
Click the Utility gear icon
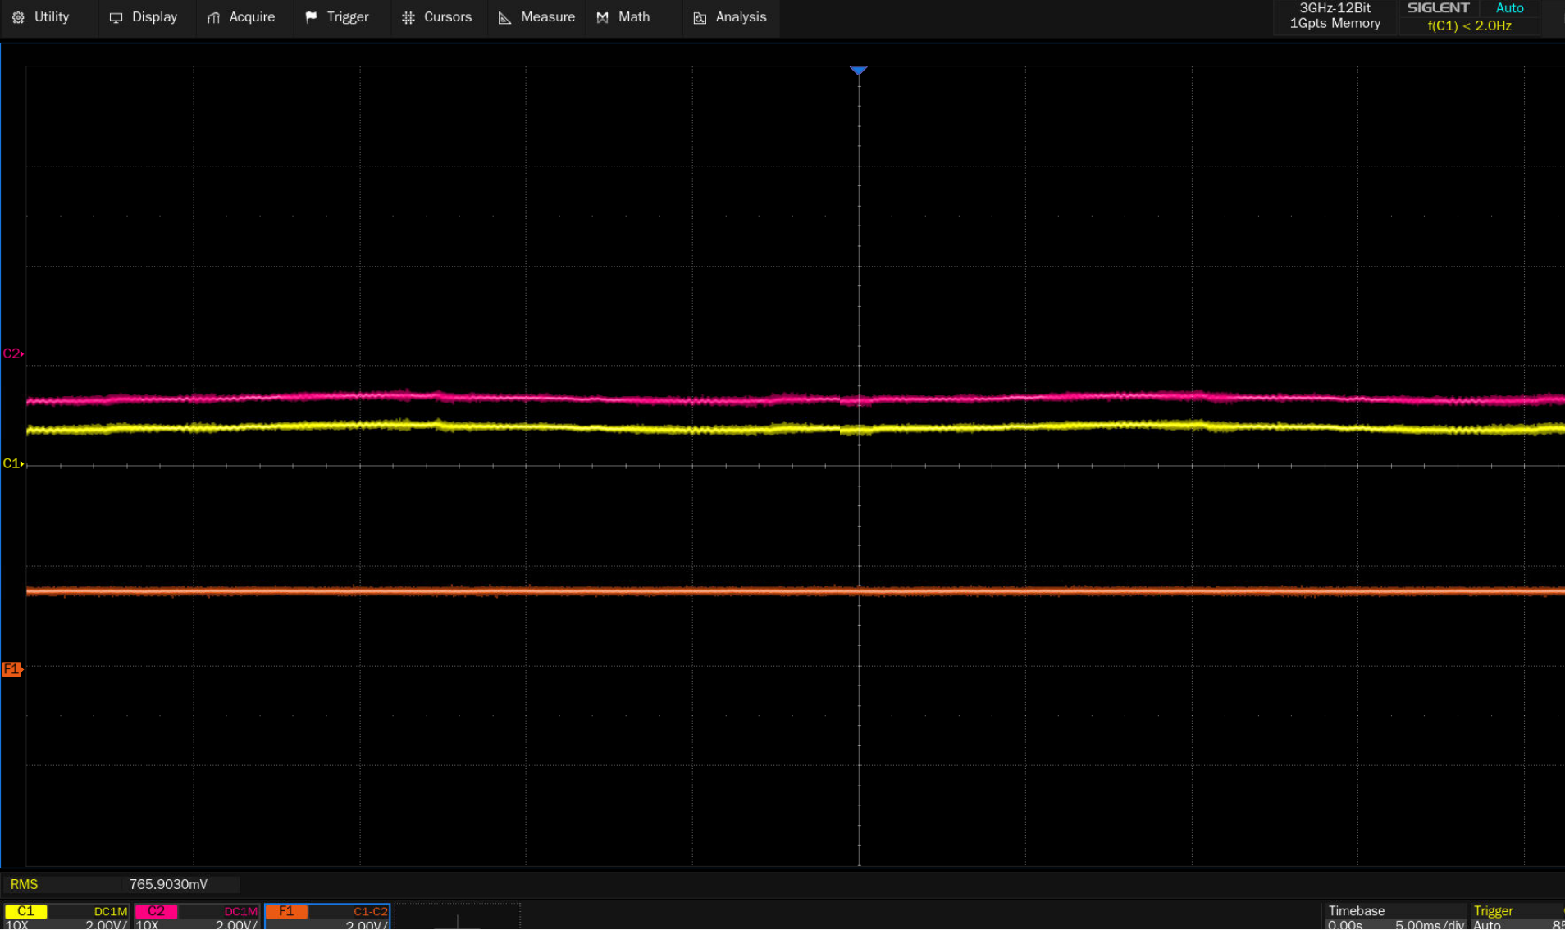coord(18,17)
